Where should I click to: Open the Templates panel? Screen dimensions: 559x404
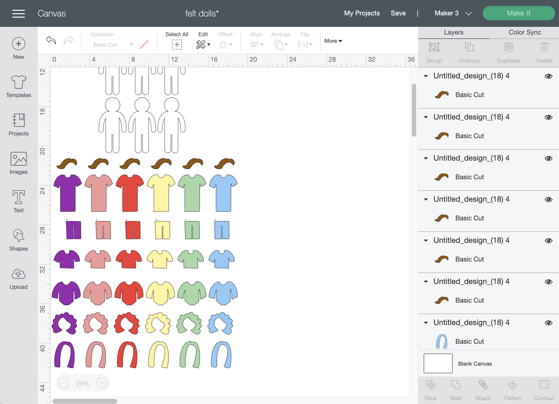pos(18,87)
